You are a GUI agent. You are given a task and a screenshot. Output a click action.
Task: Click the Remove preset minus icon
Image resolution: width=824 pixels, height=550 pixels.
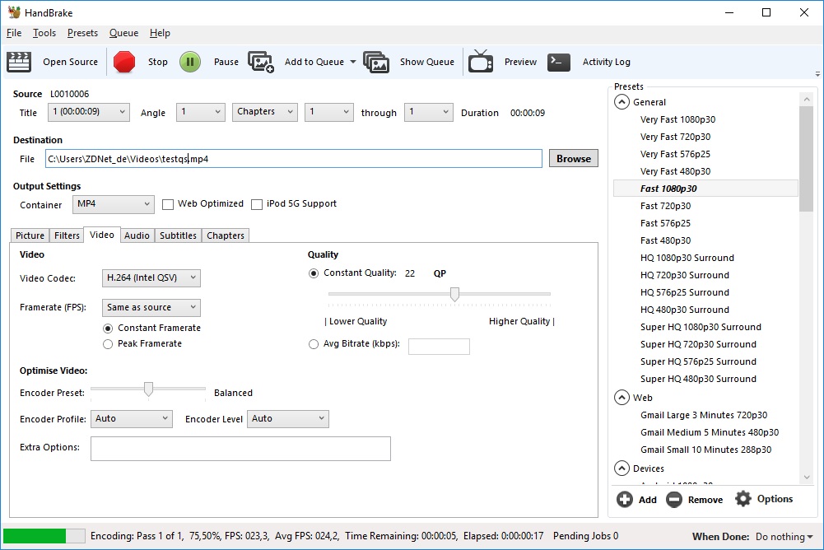(x=674, y=499)
